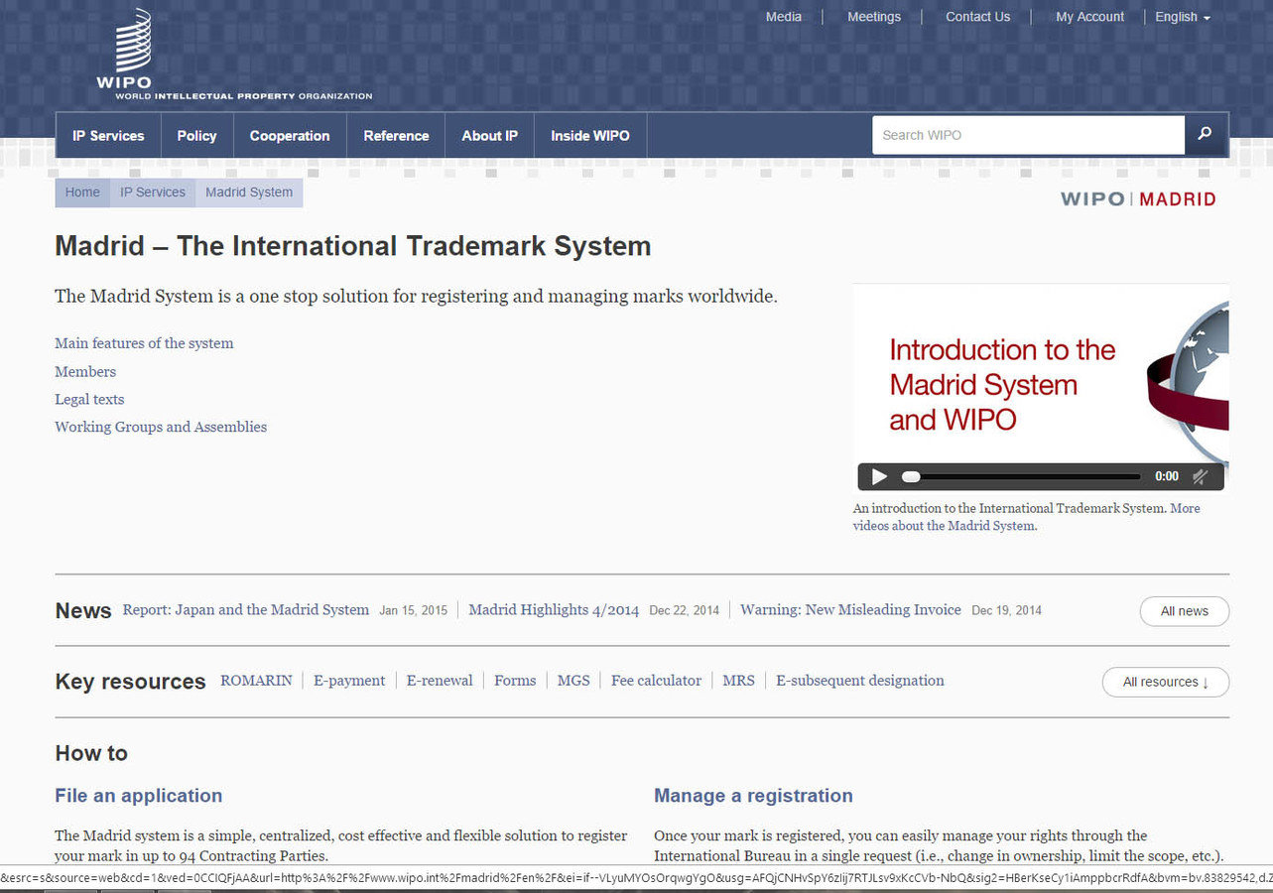This screenshot has width=1273, height=893.
Task: Click the All news button
Action: [1185, 611]
